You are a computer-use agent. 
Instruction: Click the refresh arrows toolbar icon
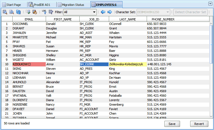(x=18, y=12)
